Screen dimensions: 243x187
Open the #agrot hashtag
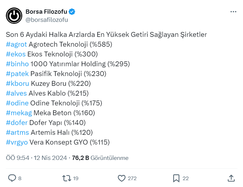[x=16, y=44]
